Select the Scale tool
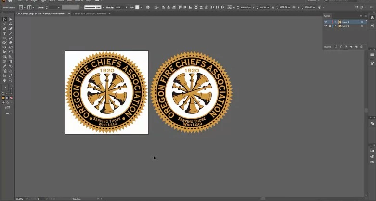 (x=10, y=48)
